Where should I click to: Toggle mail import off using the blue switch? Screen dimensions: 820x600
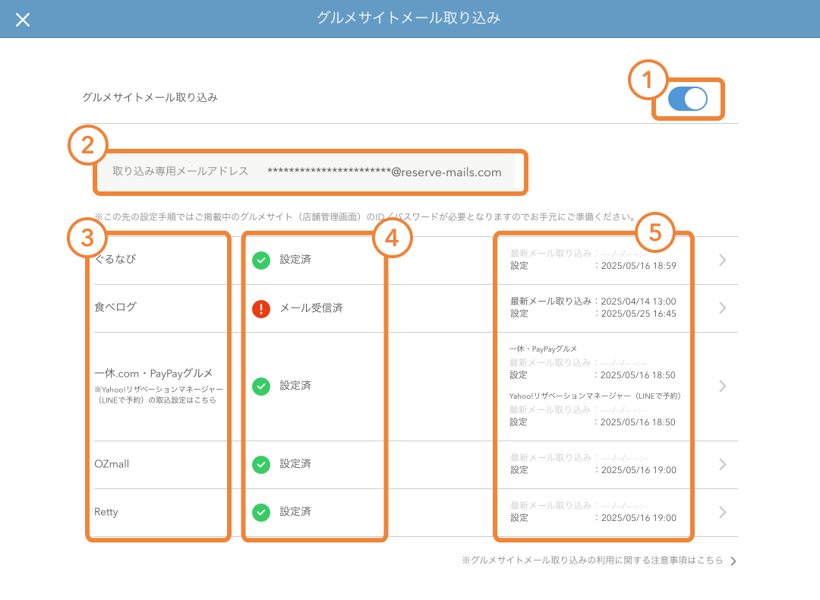[x=687, y=99]
